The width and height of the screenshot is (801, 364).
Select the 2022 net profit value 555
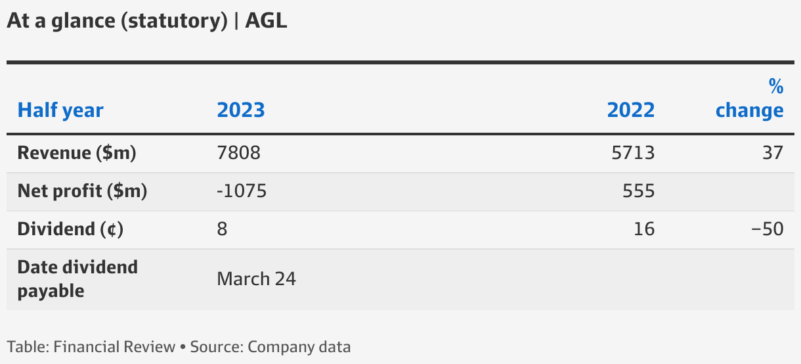pyautogui.click(x=639, y=191)
